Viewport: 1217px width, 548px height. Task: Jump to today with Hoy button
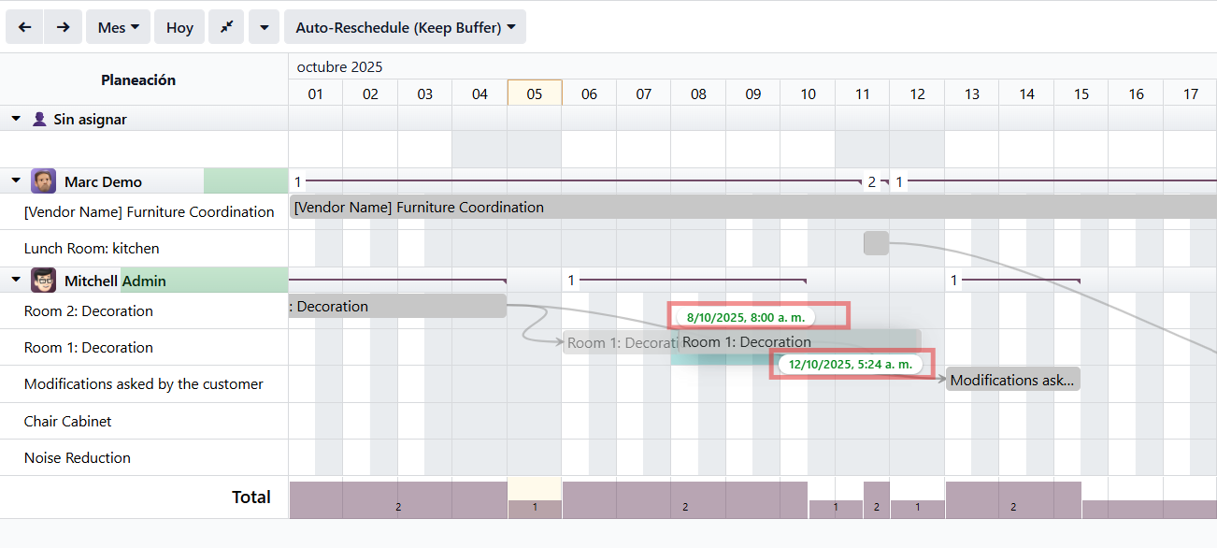coord(179,27)
